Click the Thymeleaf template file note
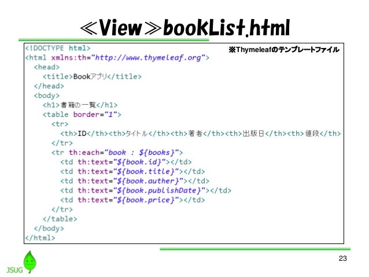 pyautogui.click(x=284, y=50)
